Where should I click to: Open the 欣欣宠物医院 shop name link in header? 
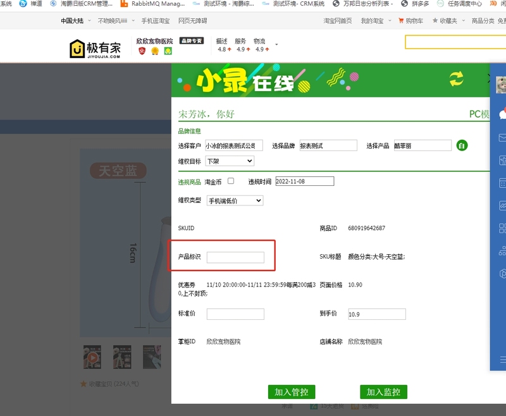pos(154,41)
